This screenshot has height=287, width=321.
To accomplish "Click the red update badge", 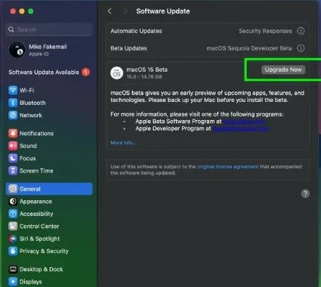I will (85, 73).
